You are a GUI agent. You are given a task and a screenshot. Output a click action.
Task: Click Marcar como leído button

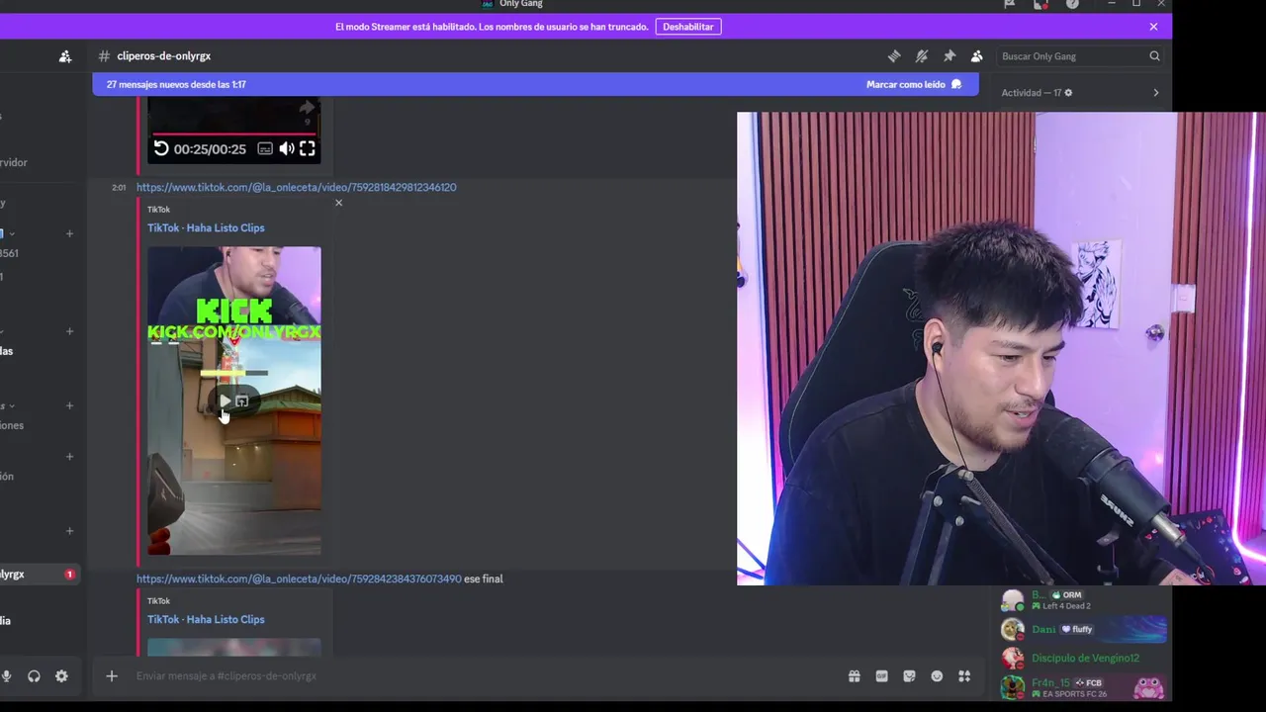914,85
